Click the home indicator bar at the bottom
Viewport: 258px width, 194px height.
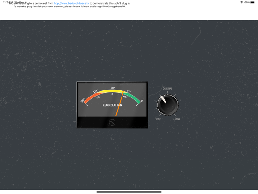point(129,192)
